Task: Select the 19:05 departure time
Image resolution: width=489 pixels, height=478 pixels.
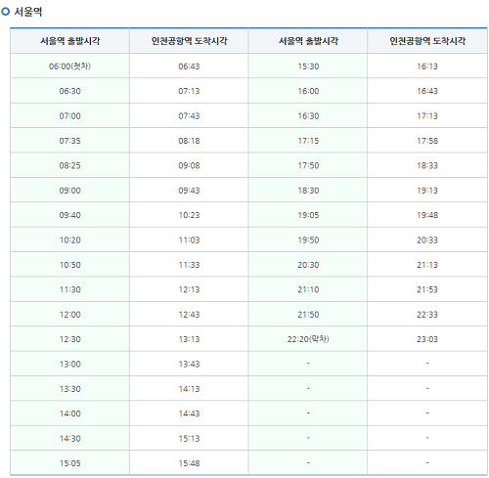Action: pyautogui.click(x=308, y=215)
